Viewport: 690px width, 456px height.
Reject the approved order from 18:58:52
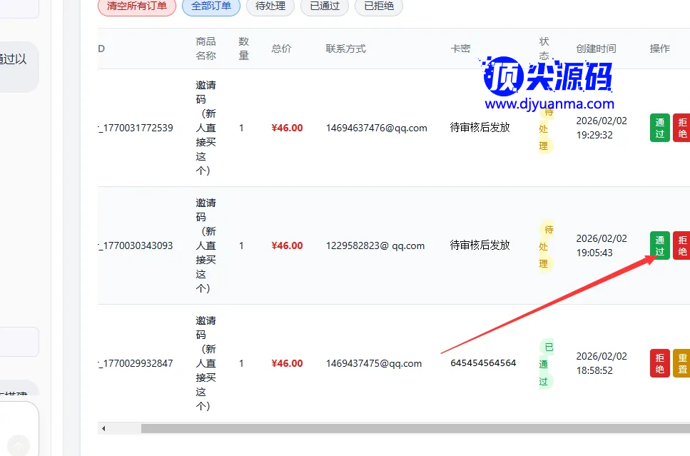[659, 363]
